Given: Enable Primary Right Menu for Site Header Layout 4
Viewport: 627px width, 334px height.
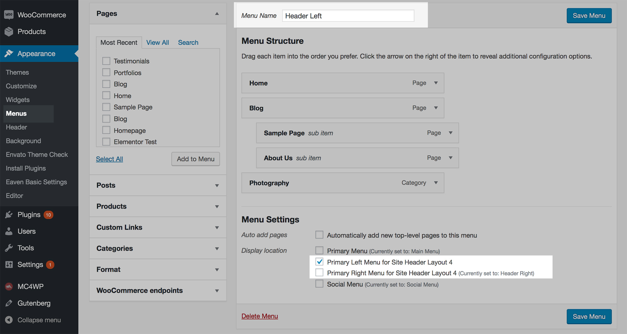Looking at the screenshot, I should click(x=319, y=272).
